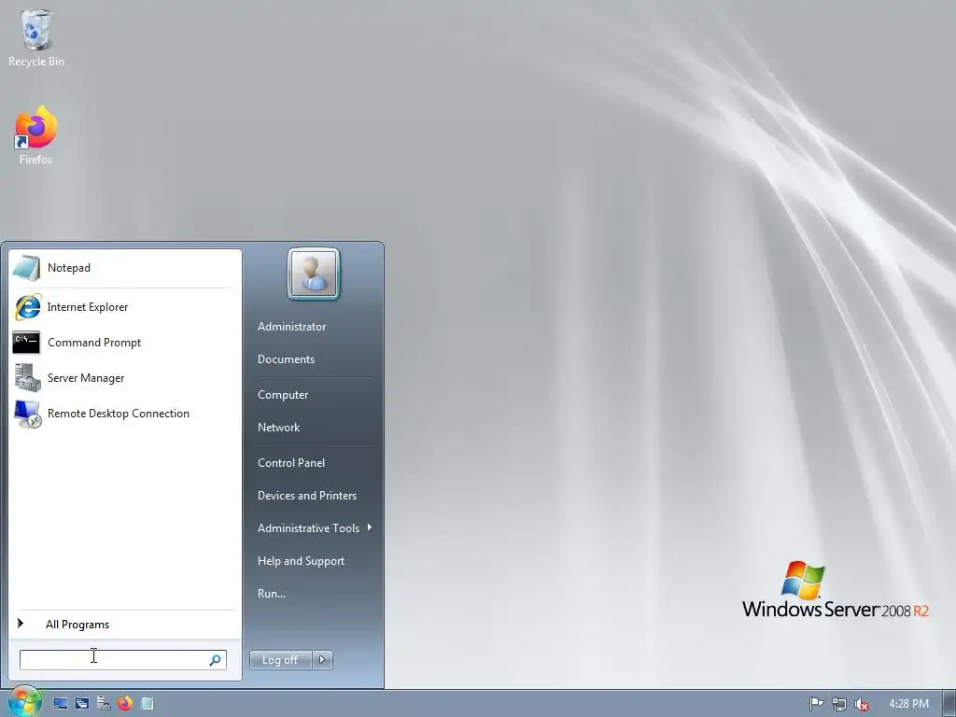This screenshot has width=956, height=717.
Task: Click the muted volume tray icon
Action: (x=862, y=704)
